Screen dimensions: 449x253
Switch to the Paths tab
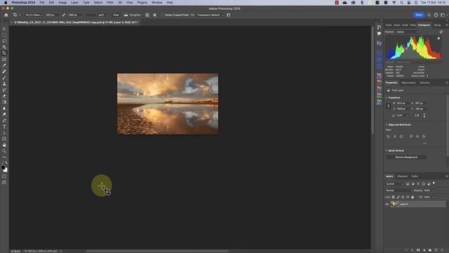(415, 176)
